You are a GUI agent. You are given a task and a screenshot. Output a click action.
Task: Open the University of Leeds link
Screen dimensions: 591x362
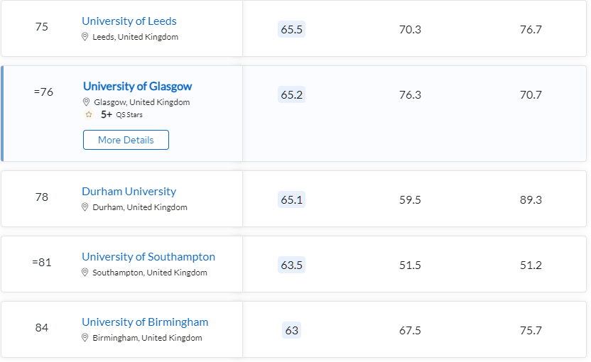[x=129, y=21]
